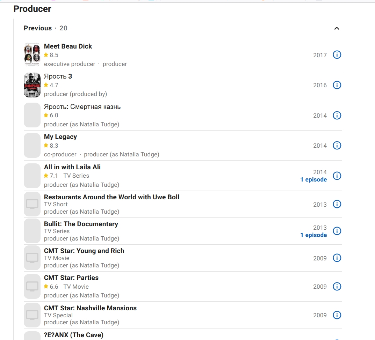Viewport: 375px width, 340px height.
Task: View info for All in with Laila Ali
Action: coord(337,176)
